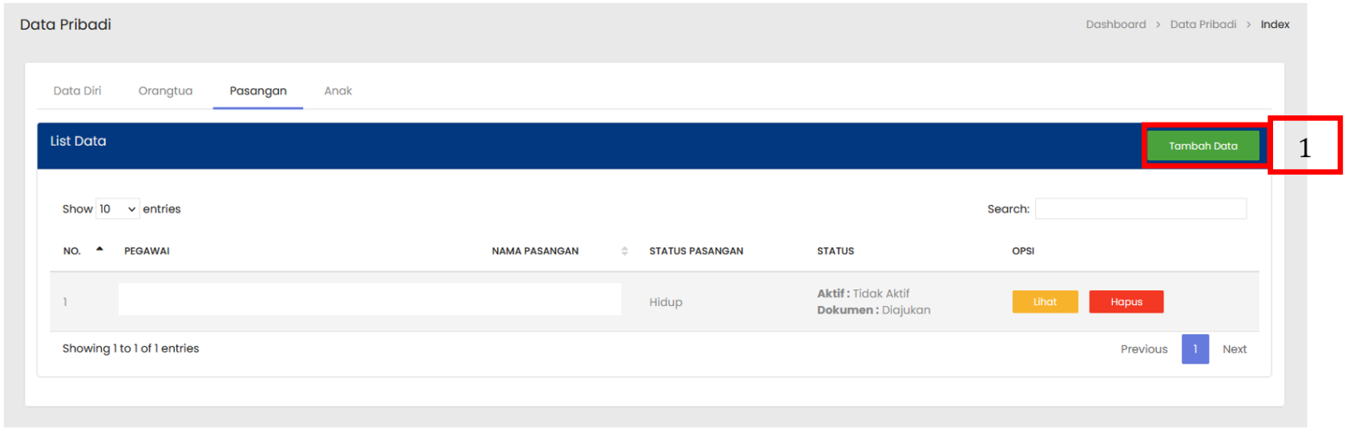Click the Pegawai column header
1346x435 pixels.
[x=147, y=252]
